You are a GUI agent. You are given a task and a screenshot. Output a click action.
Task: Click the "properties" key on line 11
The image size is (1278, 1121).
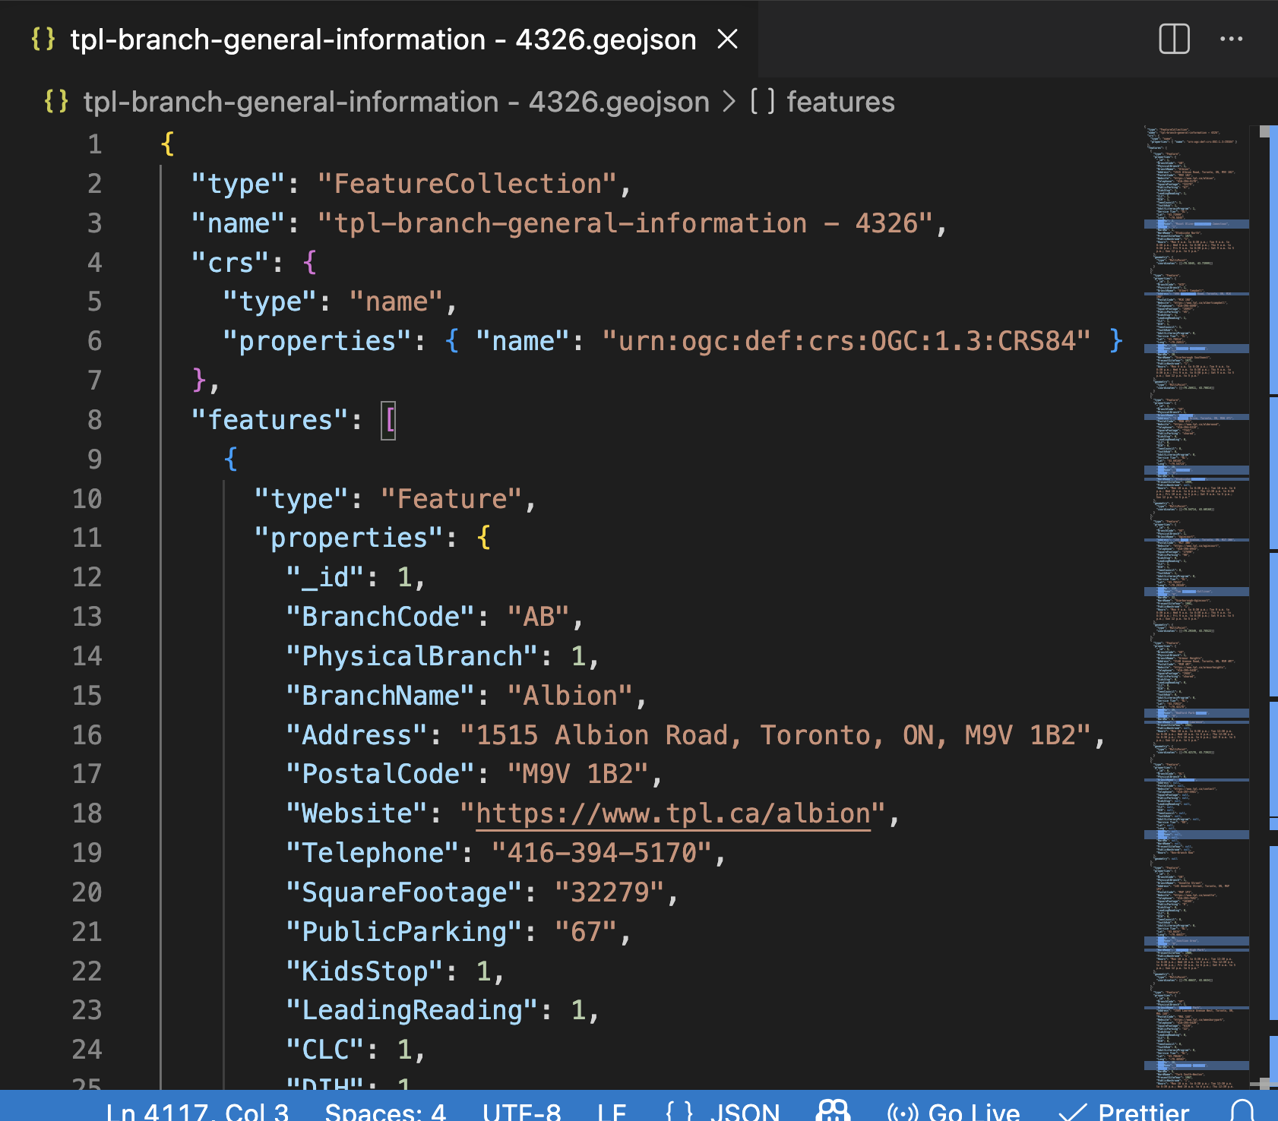point(349,538)
